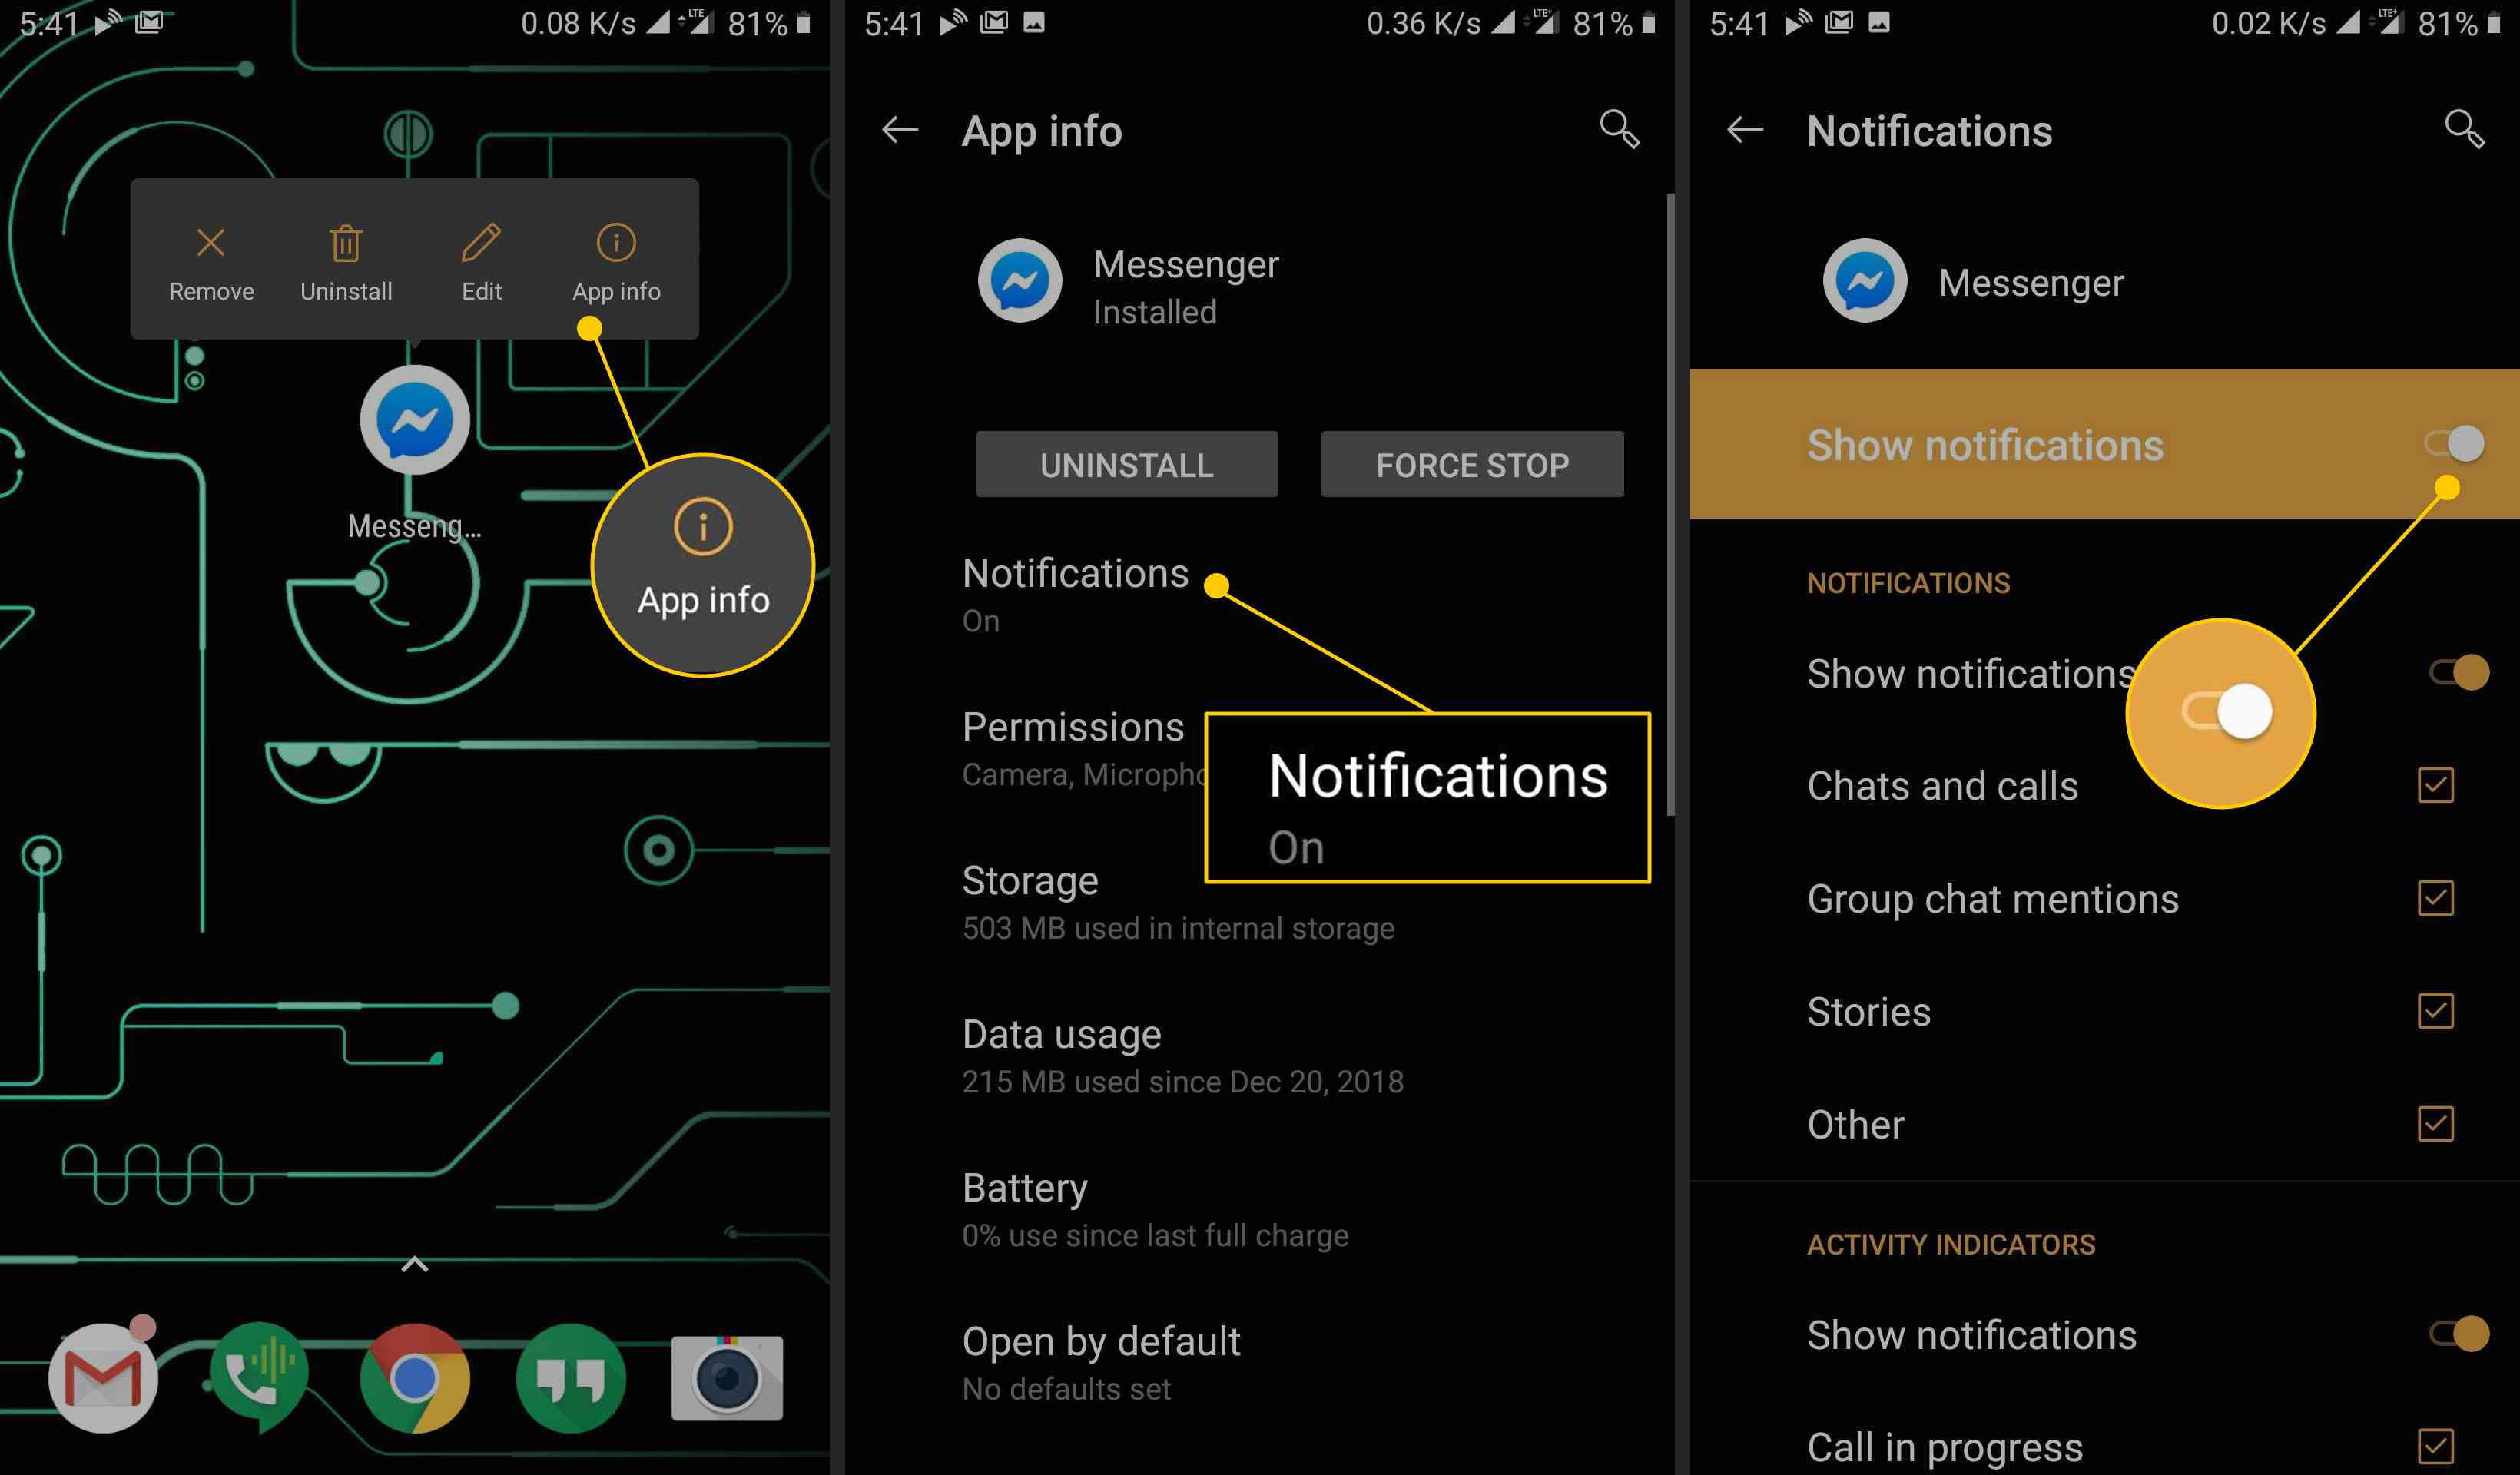Tap back arrow on App info screen

click(x=897, y=128)
